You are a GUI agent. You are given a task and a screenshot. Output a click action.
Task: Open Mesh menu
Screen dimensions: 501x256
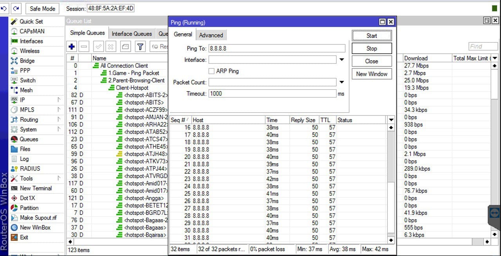[26, 90]
